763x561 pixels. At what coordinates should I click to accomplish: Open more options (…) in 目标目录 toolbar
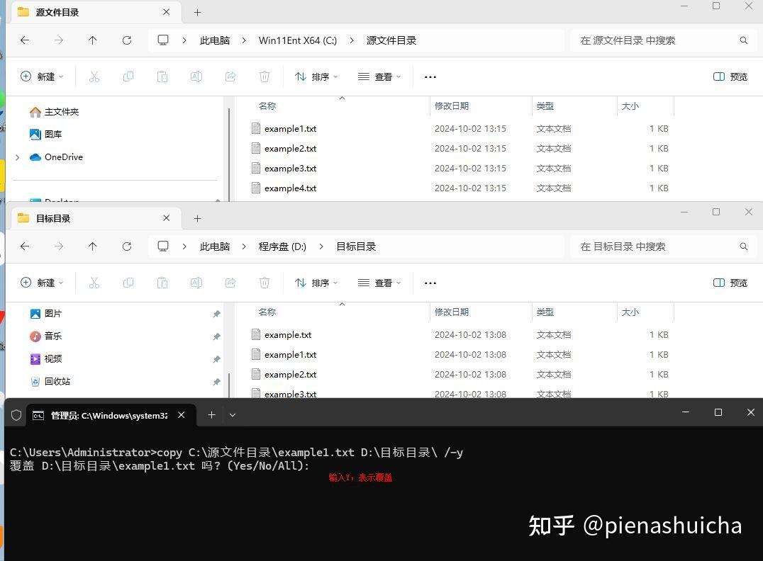[x=430, y=283]
